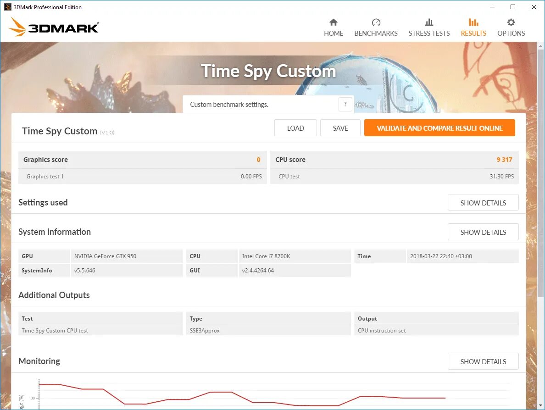Click the 31.30 FPS CPU test value

tap(501, 177)
